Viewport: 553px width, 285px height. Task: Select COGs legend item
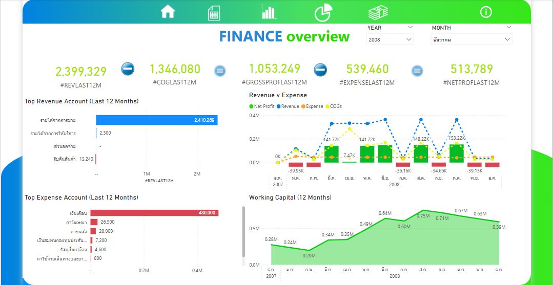(x=334, y=106)
